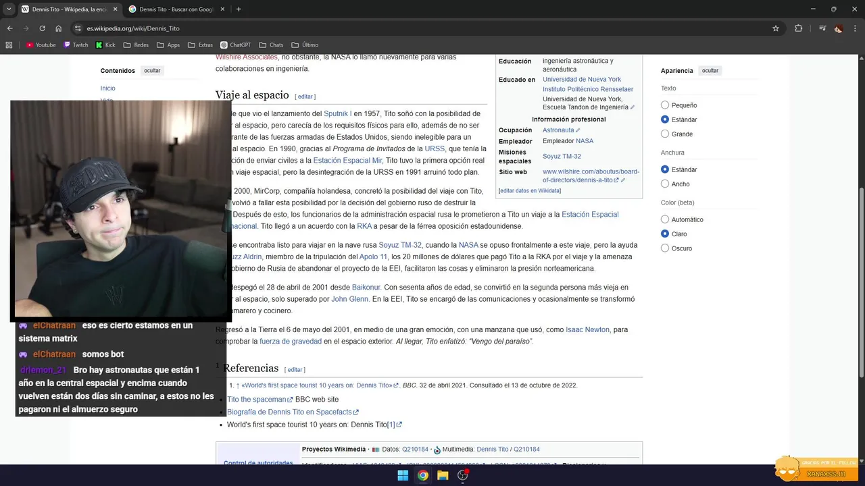
Task: Select Automático color mode
Action: (665, 219)
